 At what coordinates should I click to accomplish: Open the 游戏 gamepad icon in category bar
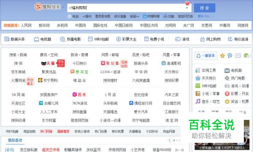pyautogui.click(x=178, y=39)
